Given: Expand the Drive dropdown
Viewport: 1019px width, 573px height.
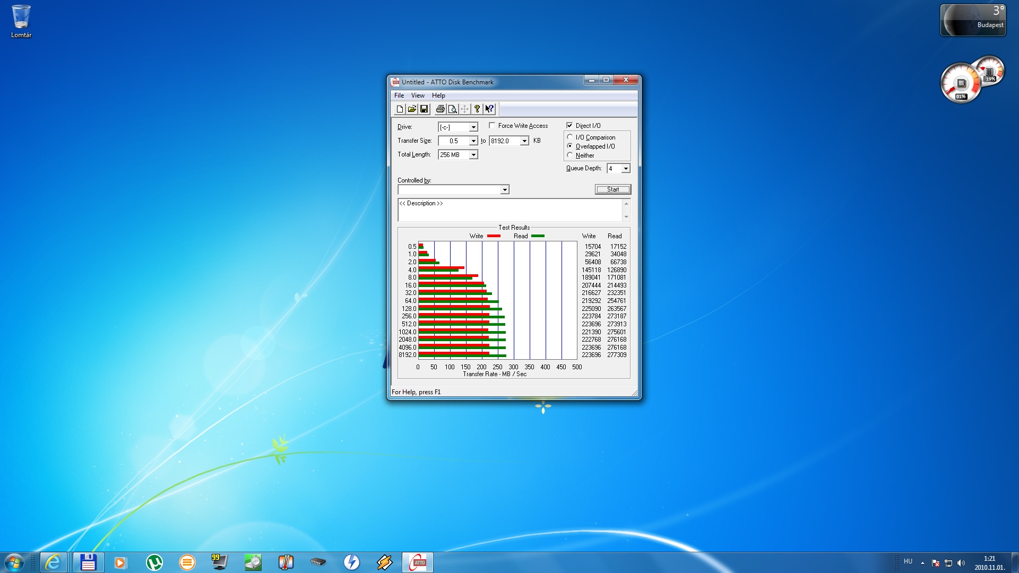Looking at the screenshot, I should (x=473, y=127).
